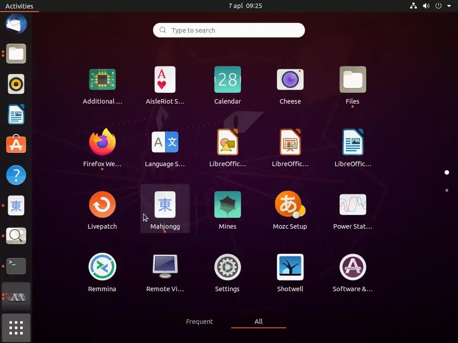
Task: Switch to the Frequent tab
Action: [x=199, y=322]
